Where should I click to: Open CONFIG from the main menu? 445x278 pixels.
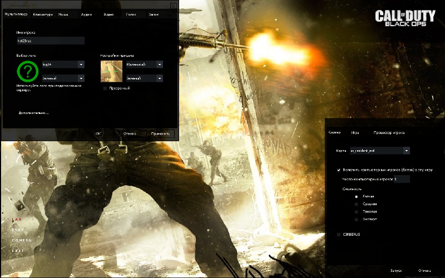pos(22,240)
